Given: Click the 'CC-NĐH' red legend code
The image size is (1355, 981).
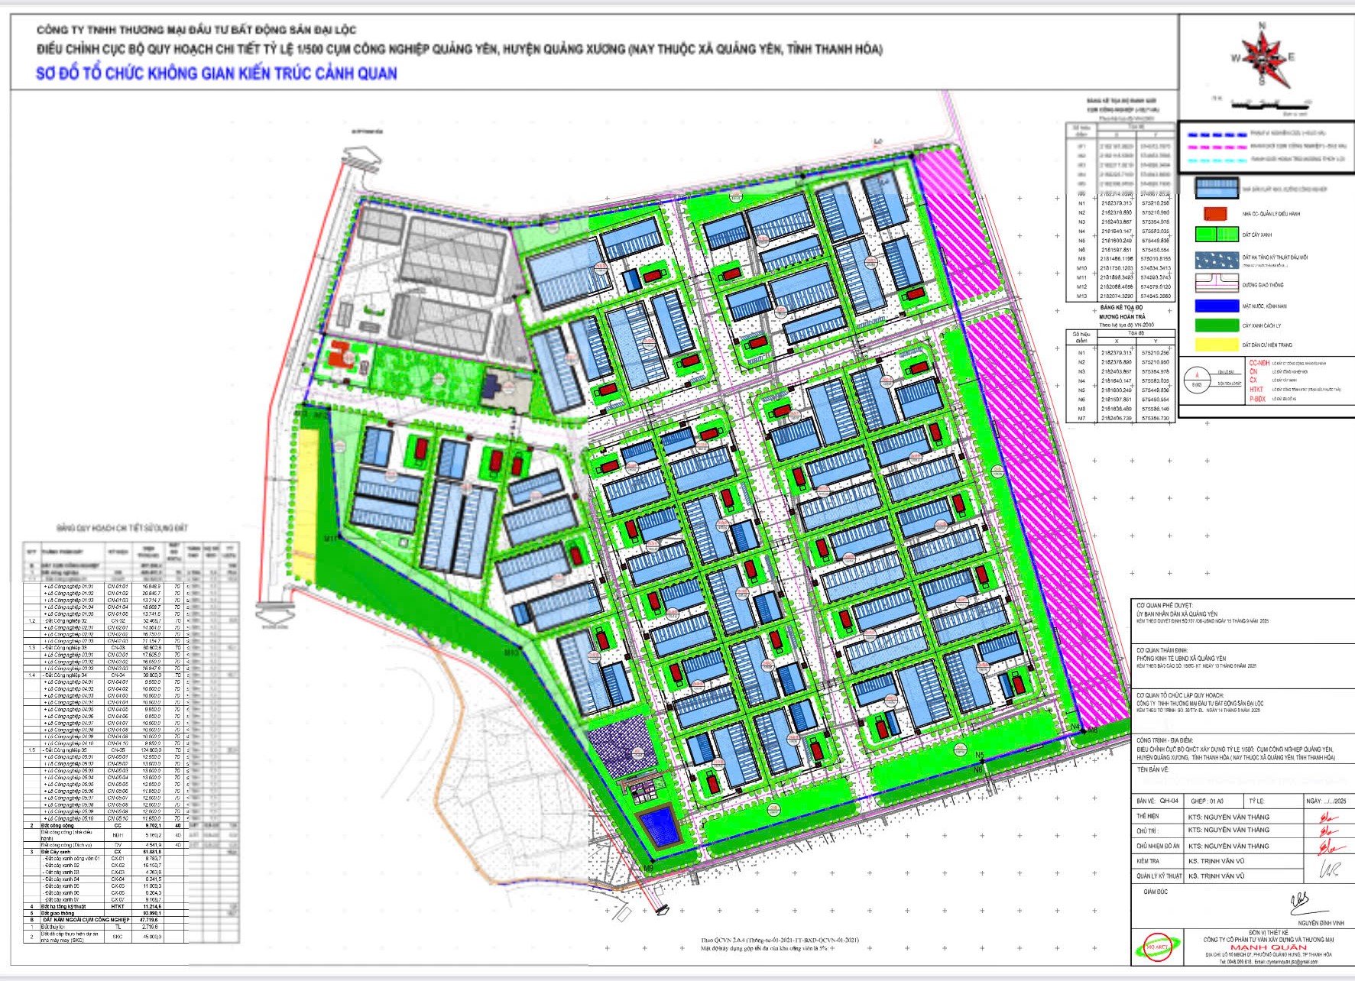Looking at the screenshot, I should 1258,363.
